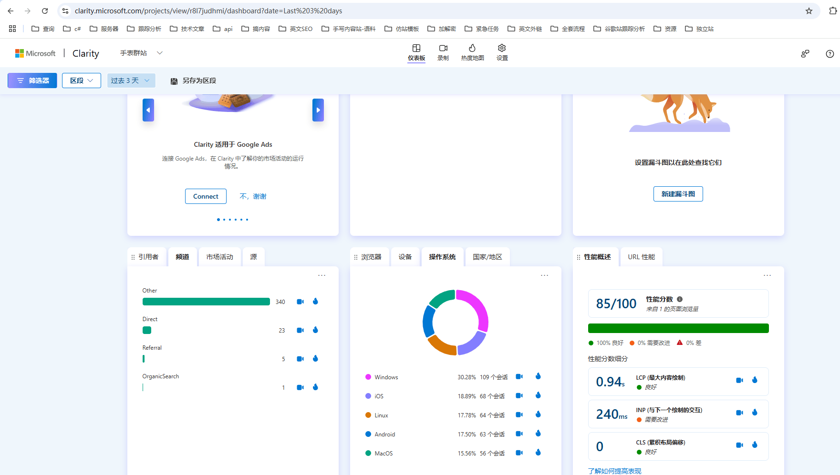Viewport: 840px width, 475px height.
Task: Open the 区段 segments dropdown
Action: click(82, 81)
